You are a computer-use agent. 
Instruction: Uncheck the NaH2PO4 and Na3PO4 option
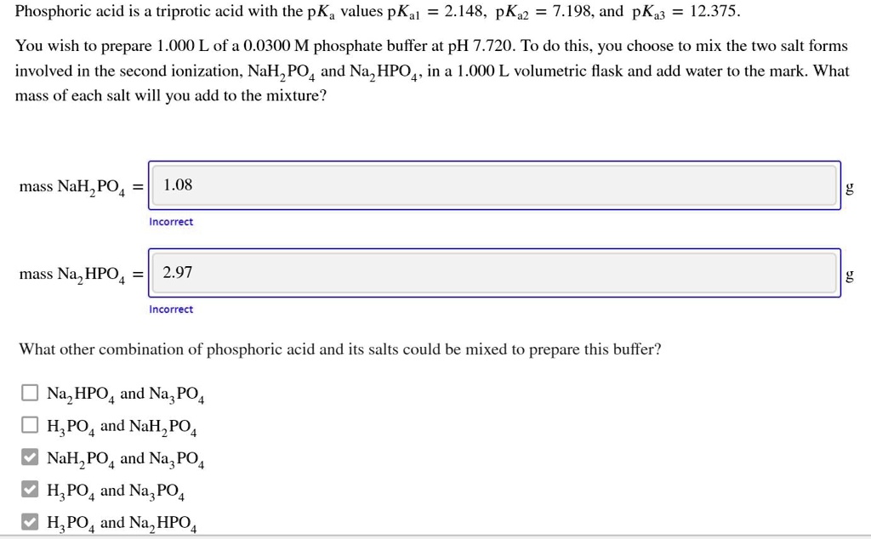tap(30, 457)
